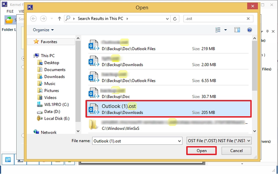The width and height of the screenshot is (278, 174).
Task: Click the Open button
Action: pos(202,151)
